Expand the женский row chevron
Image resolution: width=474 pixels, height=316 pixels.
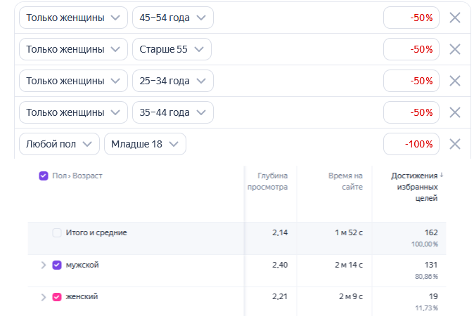click(43, 297)
